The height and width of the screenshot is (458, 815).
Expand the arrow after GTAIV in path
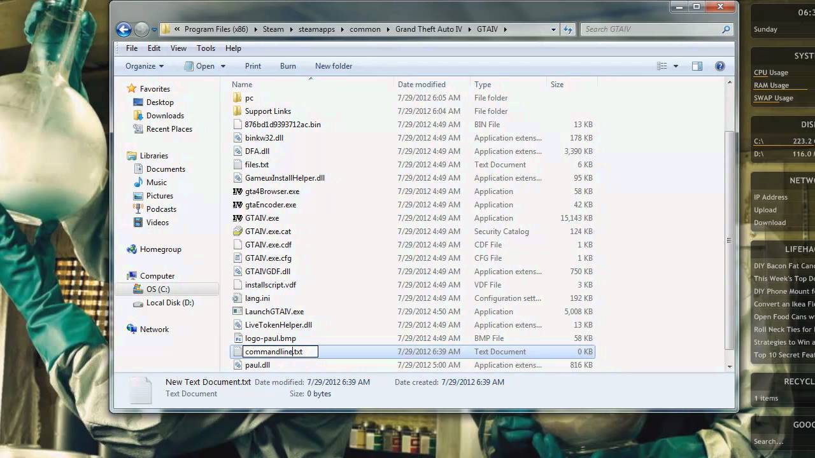pyautogui.click(x=506, y=29)
